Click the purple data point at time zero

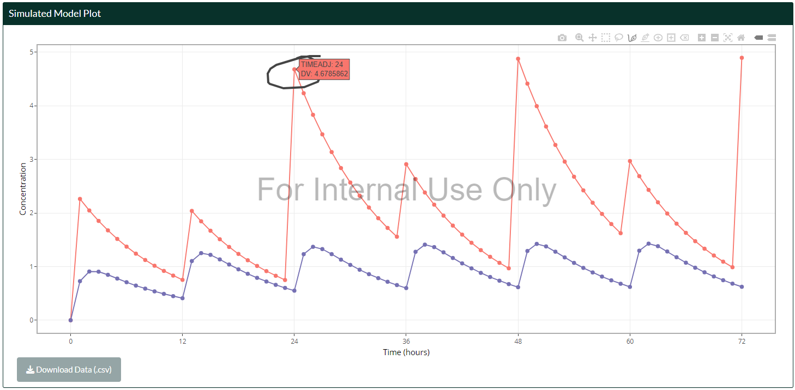coord(70,320)
